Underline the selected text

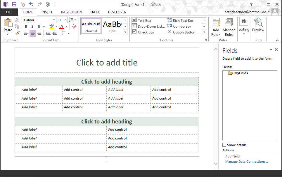point(39,26)
